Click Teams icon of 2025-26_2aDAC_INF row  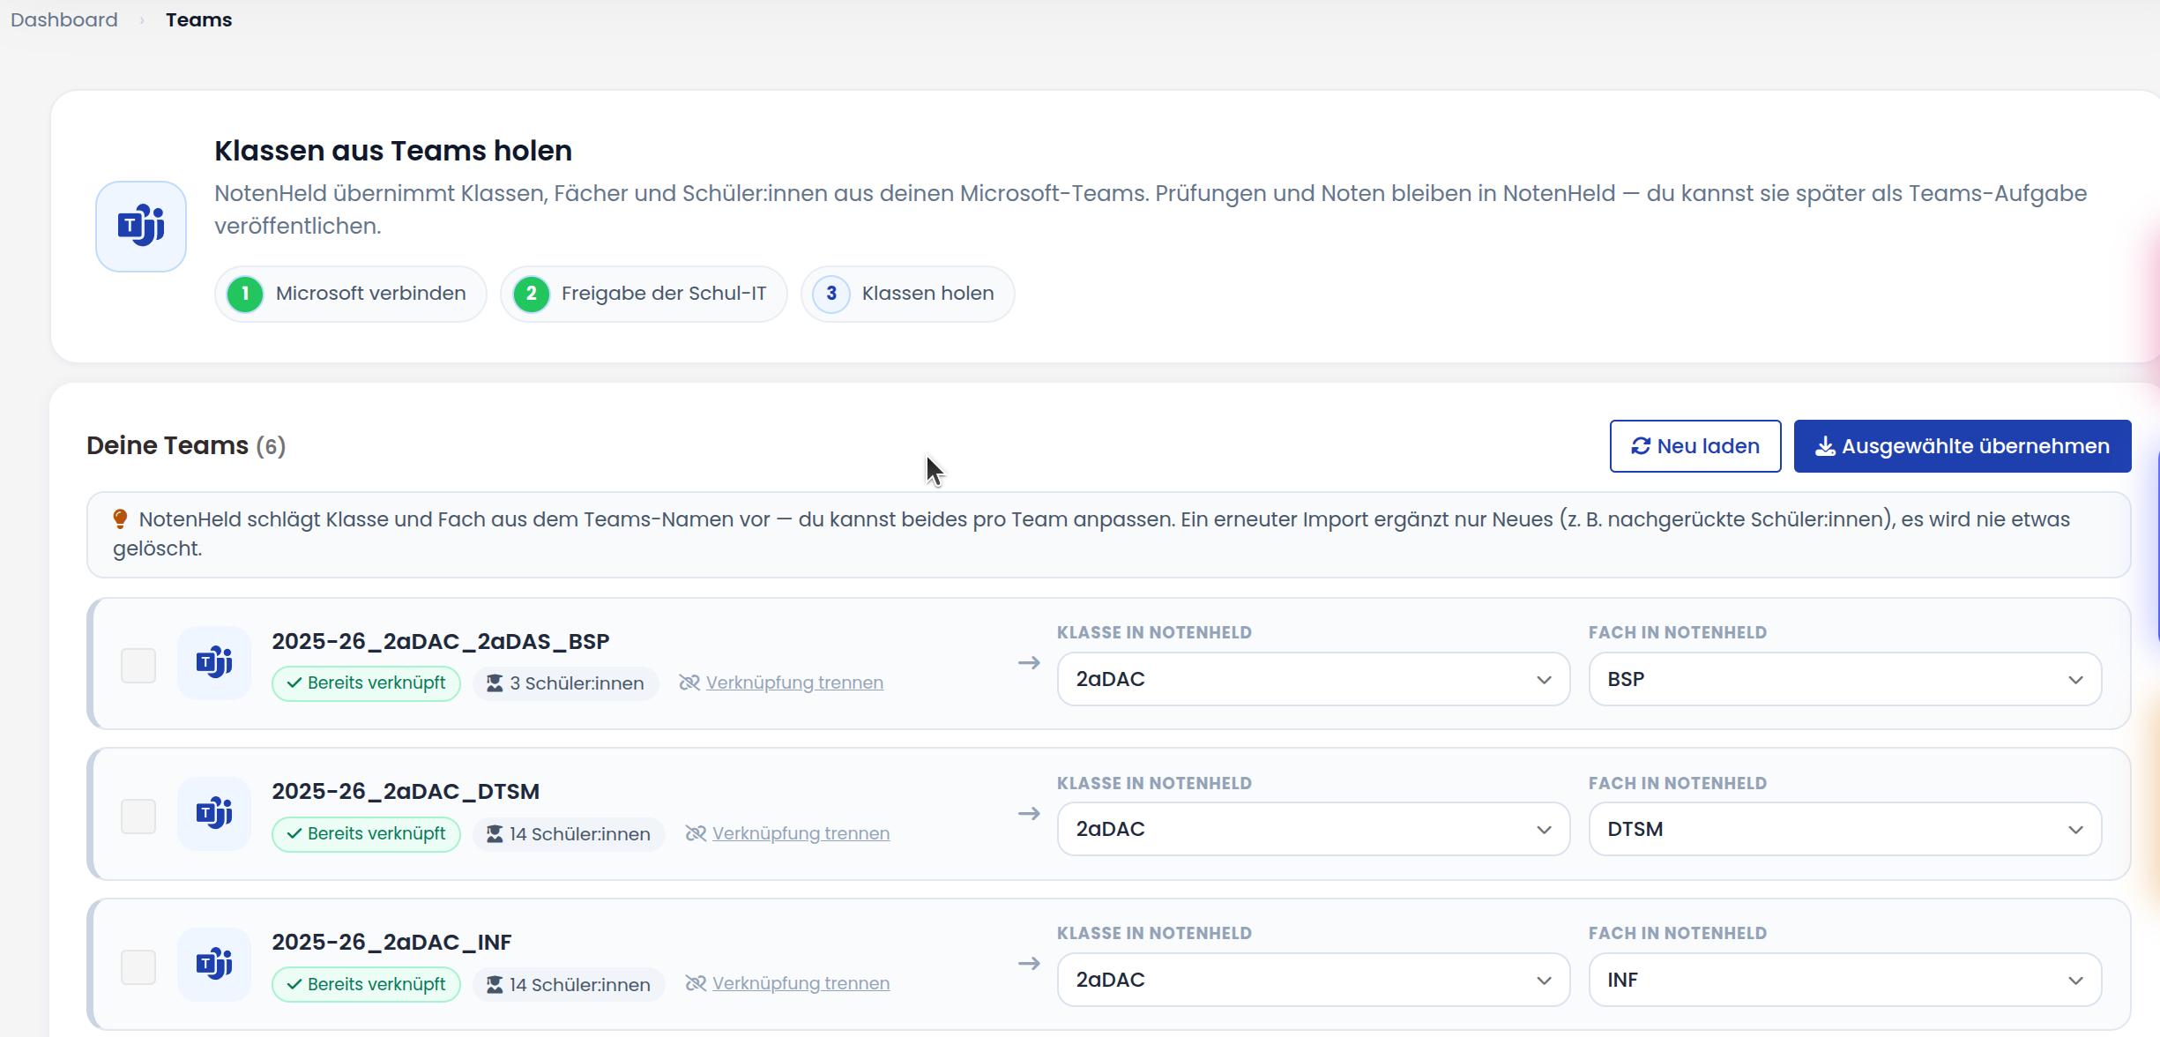[214, 964]
